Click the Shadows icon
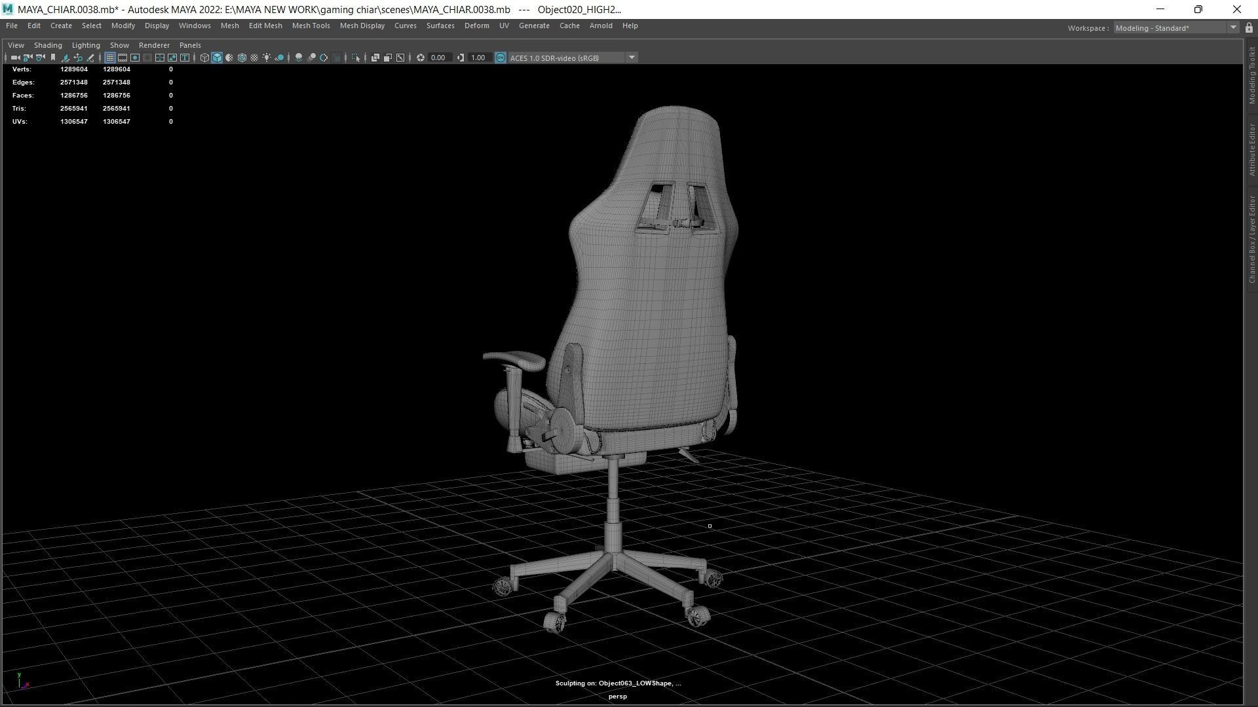1258x707 pixels. click(279, 58)
